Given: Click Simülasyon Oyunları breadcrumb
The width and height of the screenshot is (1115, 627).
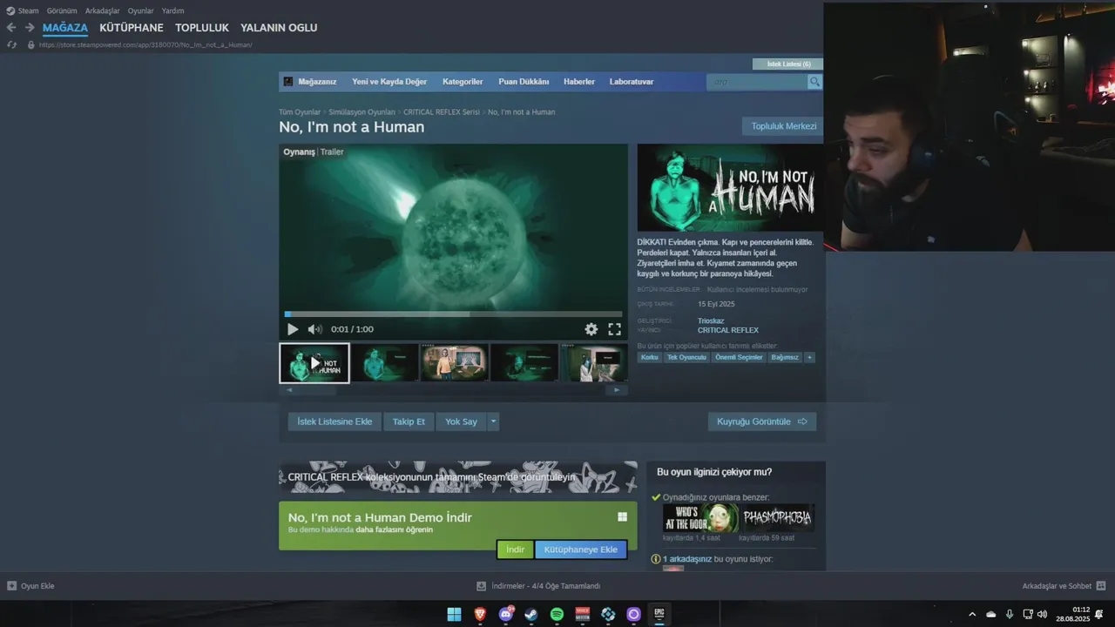Looking at the screenshot, I should (x=362, y=112).
